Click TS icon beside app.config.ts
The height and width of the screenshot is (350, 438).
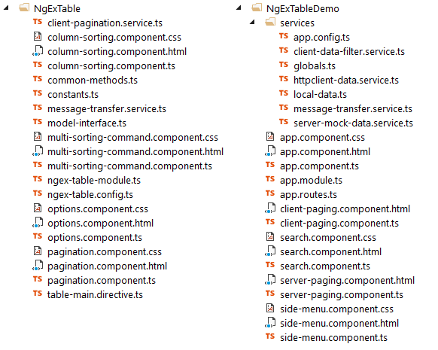tap(284, 36)
